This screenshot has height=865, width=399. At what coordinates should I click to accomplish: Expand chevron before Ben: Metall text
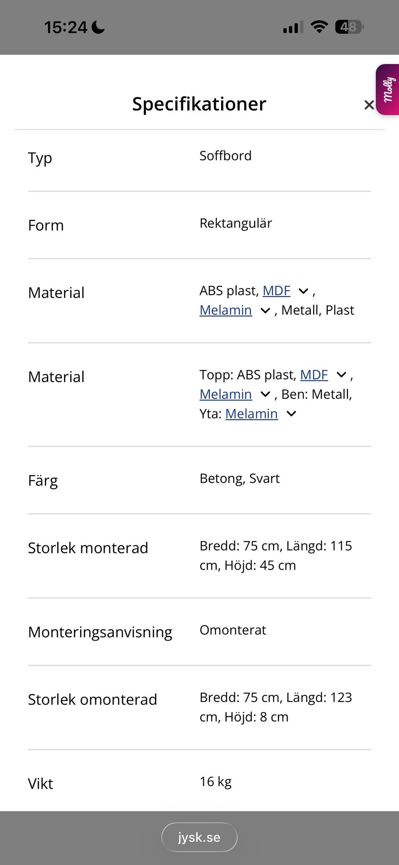(265, 395)
